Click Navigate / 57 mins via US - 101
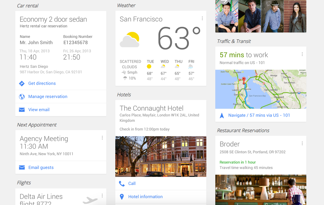 [259, 115]
